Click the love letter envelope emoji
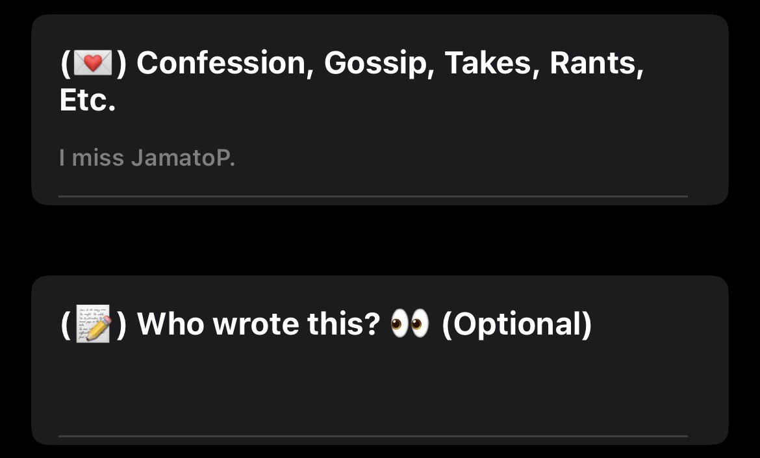 [93, 64]
